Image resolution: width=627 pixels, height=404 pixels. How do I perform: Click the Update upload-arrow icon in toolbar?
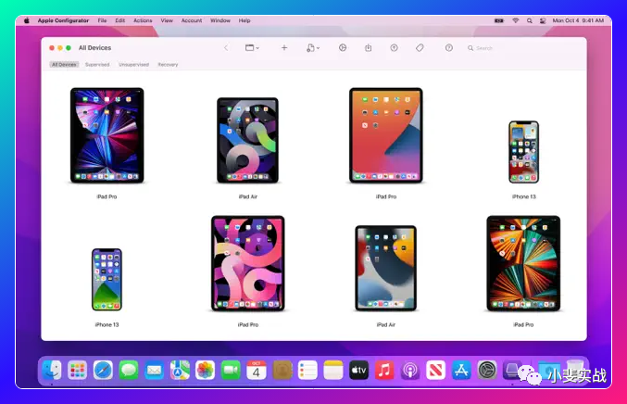[x=394, y=47]
